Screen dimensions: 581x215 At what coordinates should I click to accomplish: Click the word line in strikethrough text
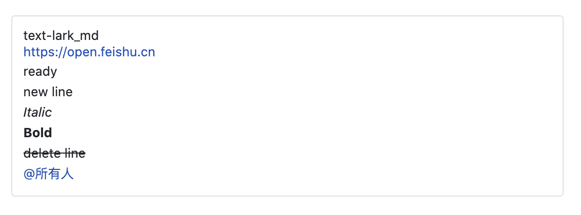coord(75,153)
